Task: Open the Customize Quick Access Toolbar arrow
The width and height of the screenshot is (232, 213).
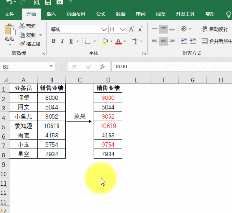Action: pos(71,2)
